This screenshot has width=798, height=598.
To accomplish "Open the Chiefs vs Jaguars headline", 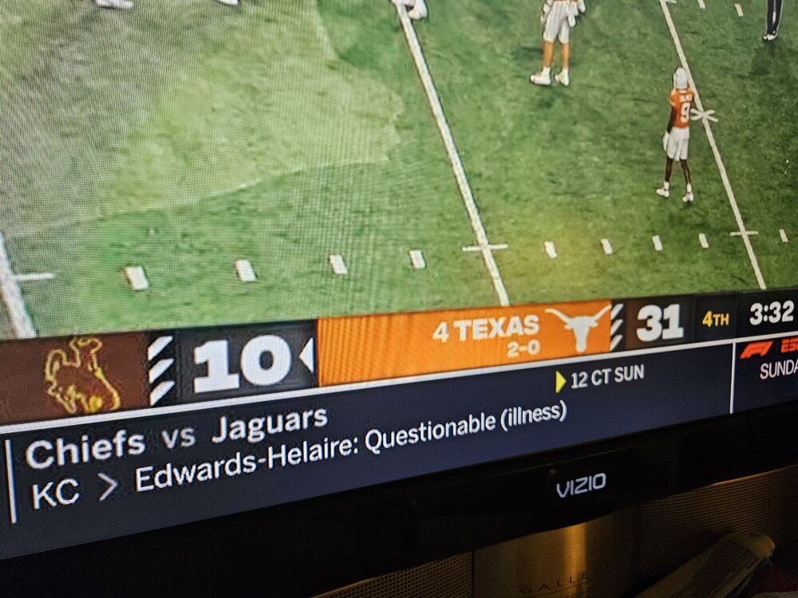I will point(176,437).
